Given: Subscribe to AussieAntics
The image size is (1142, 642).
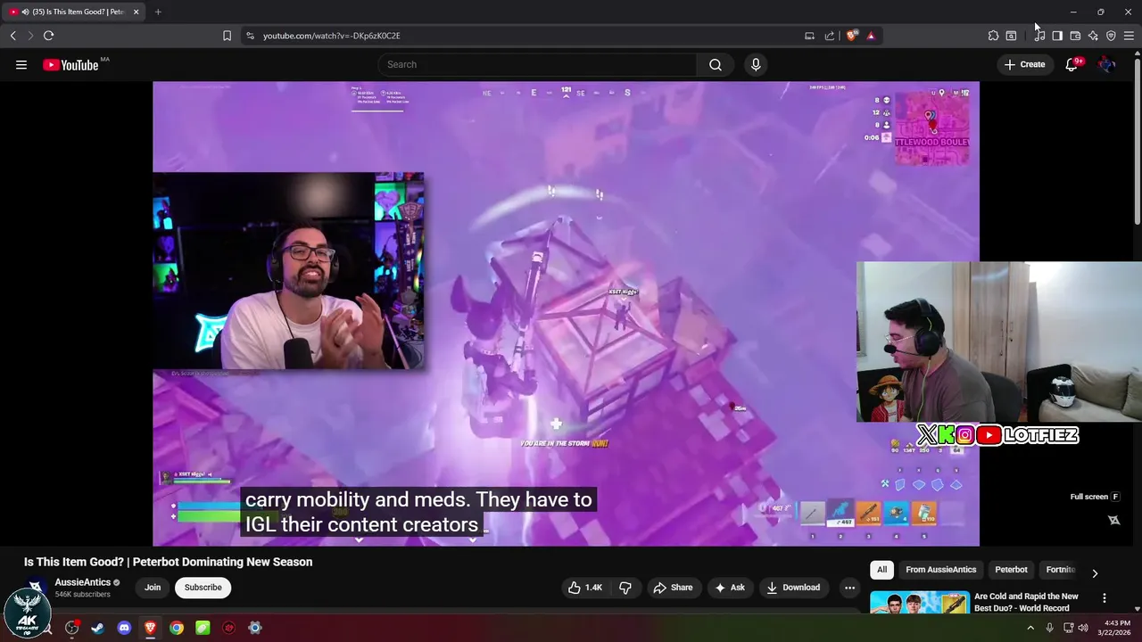Looking at the screenshot, I should click(x=203, y=588).
